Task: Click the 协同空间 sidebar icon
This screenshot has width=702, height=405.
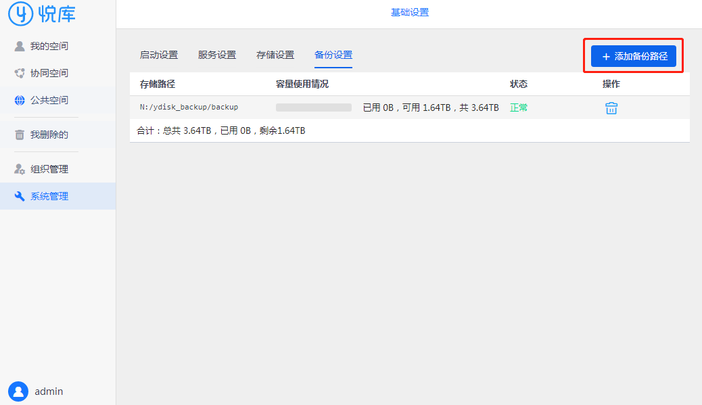Action: 19,73
